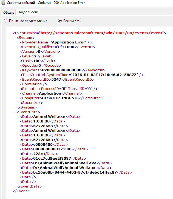The height and width of the screenshot is (199, 173).
Task: Click the last empty Data element
Action: click(x=28, y=182)
